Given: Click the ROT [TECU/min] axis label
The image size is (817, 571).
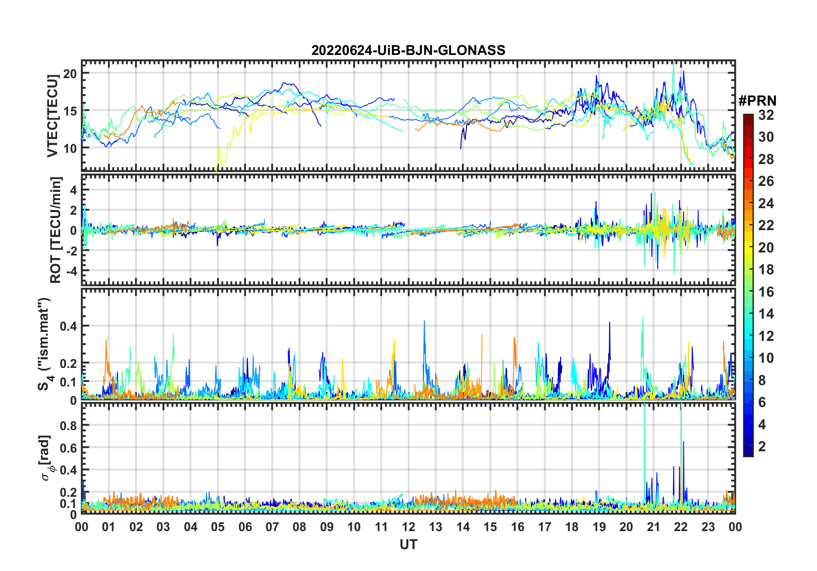Looking at the screenshot, I should [55, 230].
